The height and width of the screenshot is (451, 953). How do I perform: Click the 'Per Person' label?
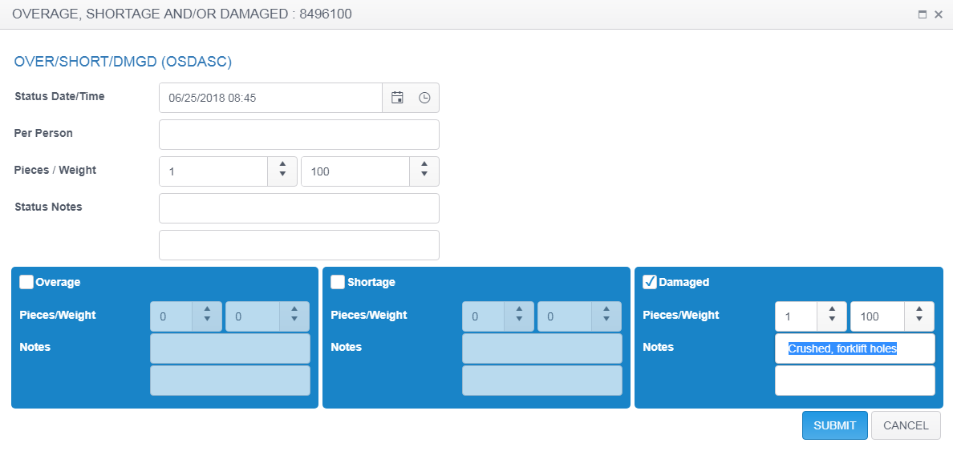point(43,133)
